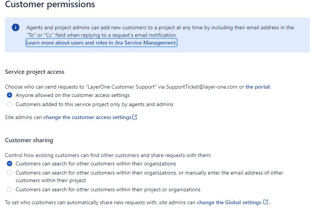Choose 'Customers added only by agents and admins'
The image size is (319, 208).
[10, 104]
